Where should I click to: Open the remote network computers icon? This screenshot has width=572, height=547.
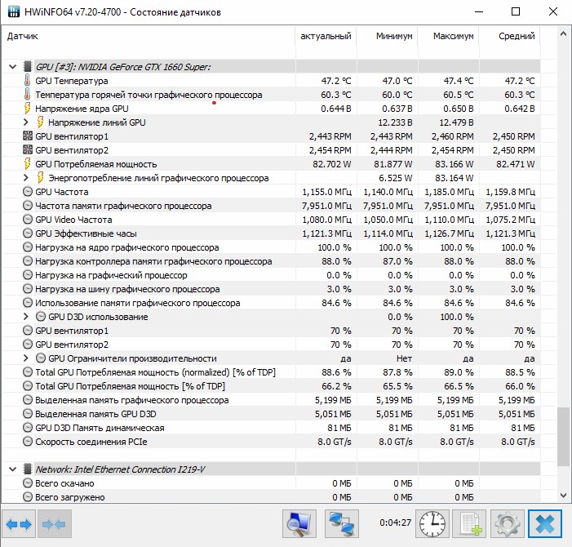pos(342,524)
